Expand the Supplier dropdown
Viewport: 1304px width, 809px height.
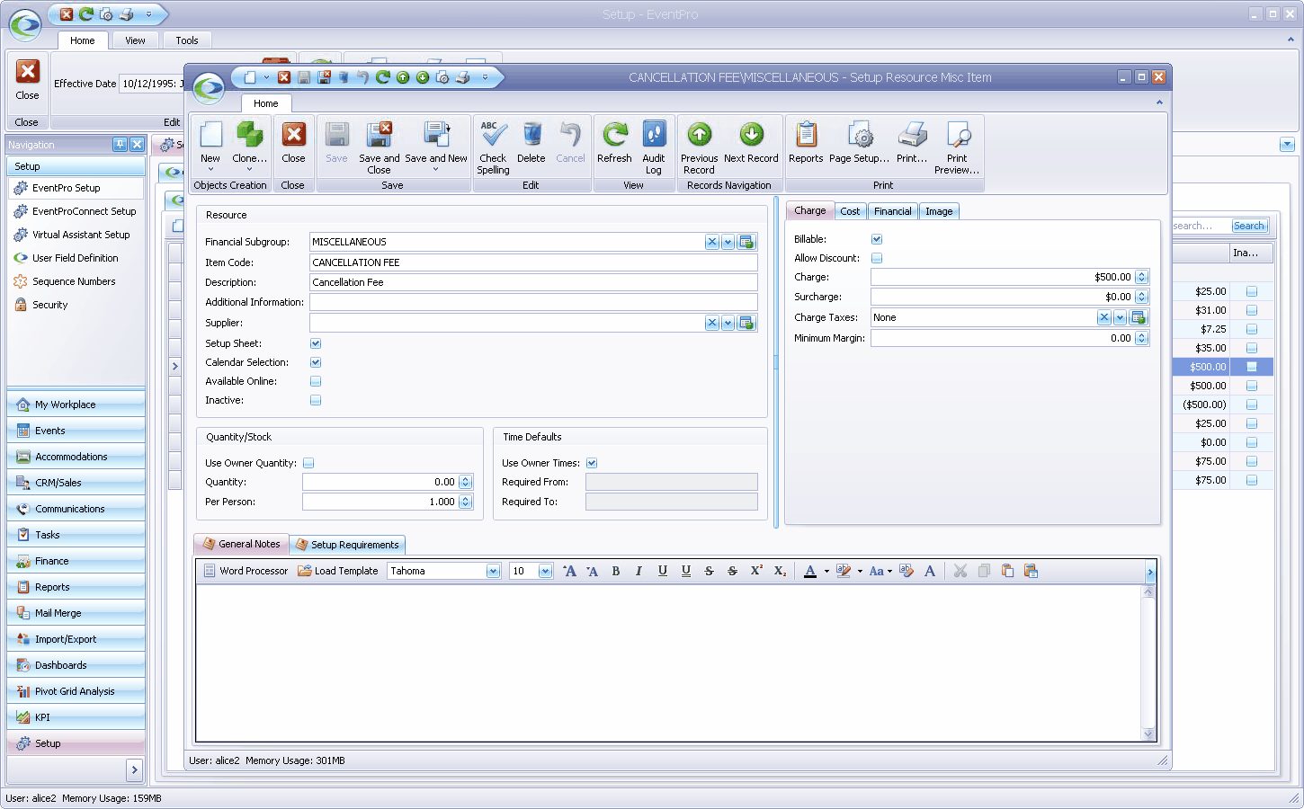click(x=728, y=323)
